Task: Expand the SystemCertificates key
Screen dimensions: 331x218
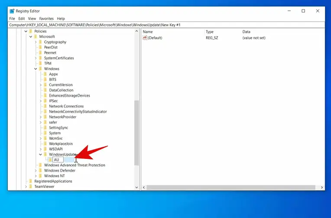Action: pyautogui.click(x=36, y=58)
